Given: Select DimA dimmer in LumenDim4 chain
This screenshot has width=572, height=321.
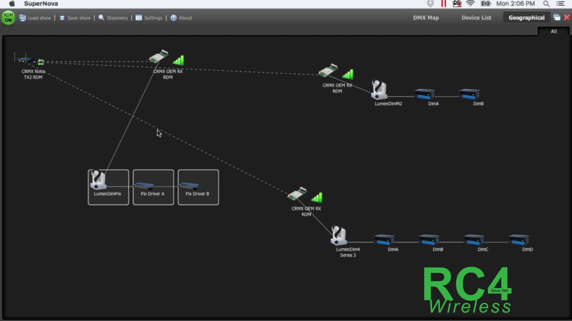Looking at the screenshot, I should [384, 240].
